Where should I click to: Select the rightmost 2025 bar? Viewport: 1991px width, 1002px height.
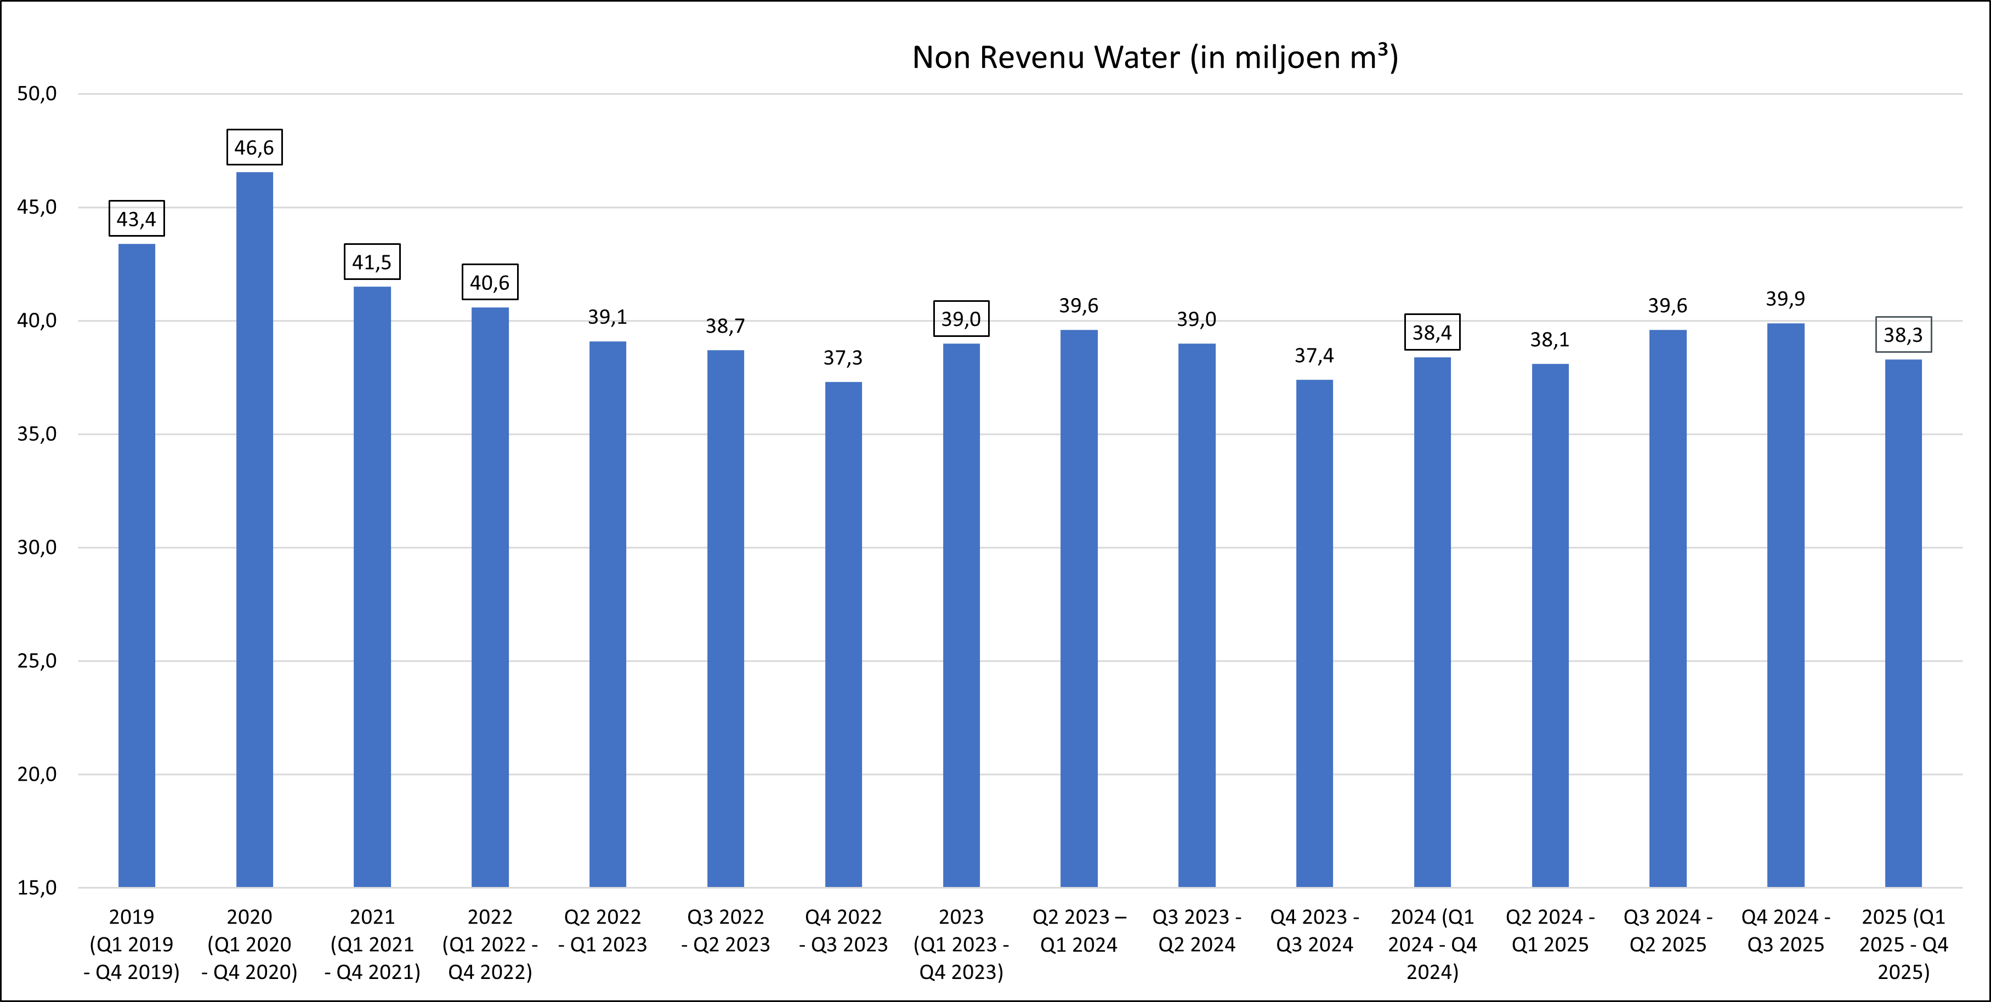[x=1903, y=623]
